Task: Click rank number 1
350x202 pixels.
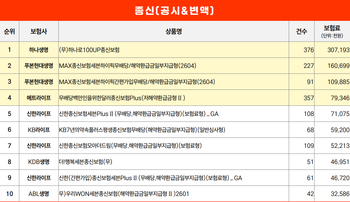Action: click(x=9, y=50)
